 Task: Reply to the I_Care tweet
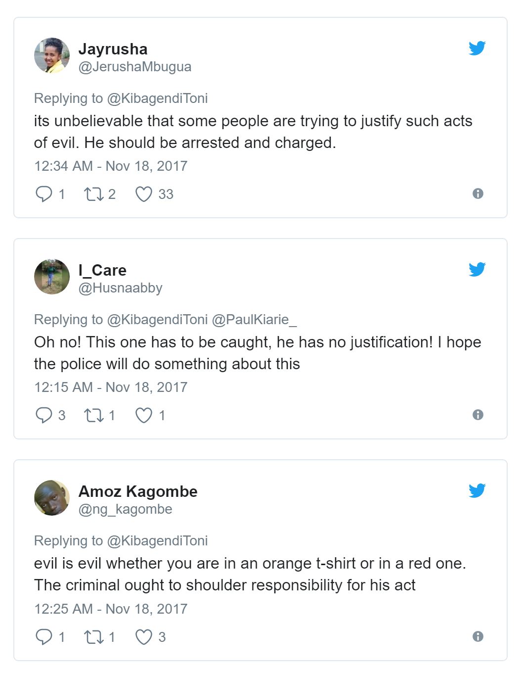pos(44,415)
